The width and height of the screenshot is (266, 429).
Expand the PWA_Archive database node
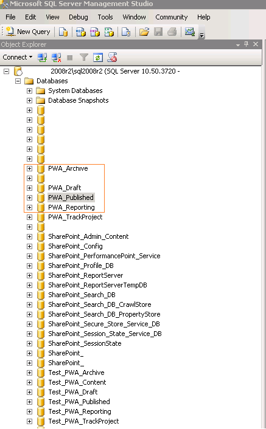pos(29,168)
